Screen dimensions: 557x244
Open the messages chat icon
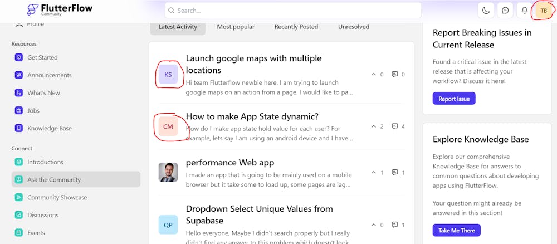[x=505, y=10]
